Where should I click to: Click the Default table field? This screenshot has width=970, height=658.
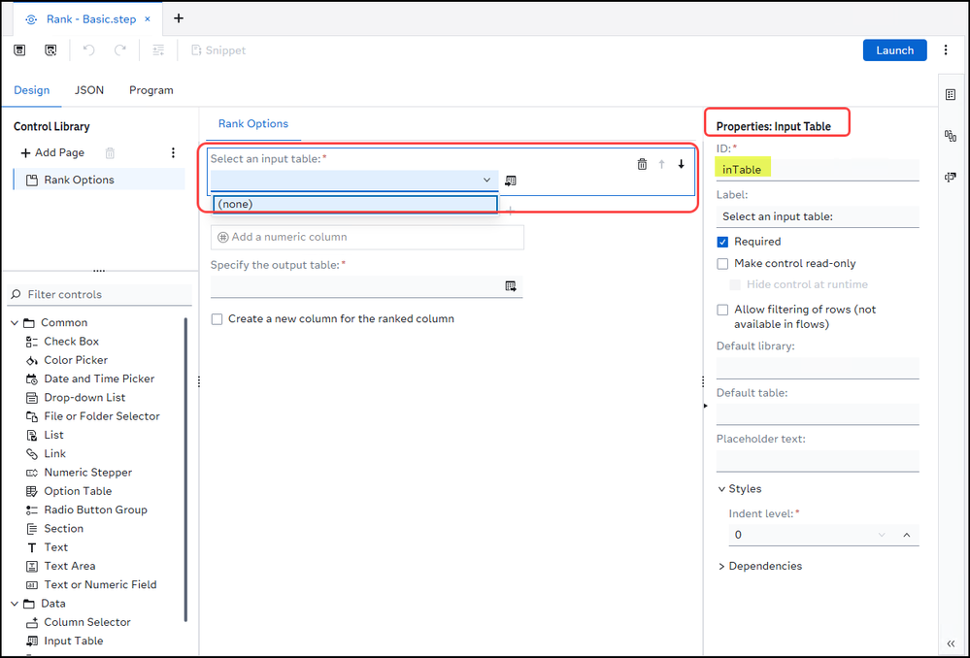click(818, 414)
